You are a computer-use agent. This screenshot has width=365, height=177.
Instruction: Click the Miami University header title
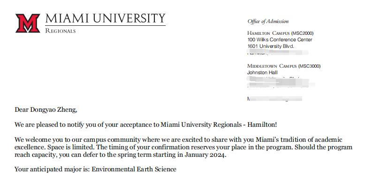(x=105, y=18)
